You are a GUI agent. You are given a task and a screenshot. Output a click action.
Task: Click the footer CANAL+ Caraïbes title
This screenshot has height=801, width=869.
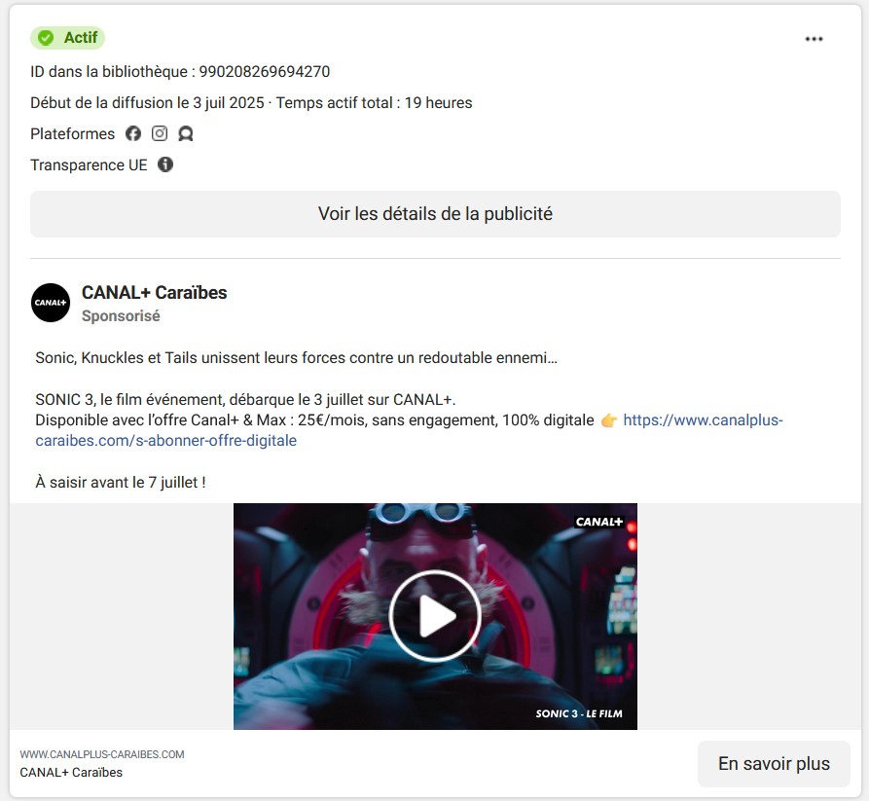[x=71, y=772]
